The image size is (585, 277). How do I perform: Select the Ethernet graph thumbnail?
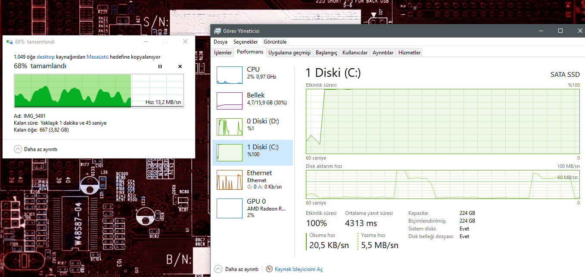click(230, 180)
